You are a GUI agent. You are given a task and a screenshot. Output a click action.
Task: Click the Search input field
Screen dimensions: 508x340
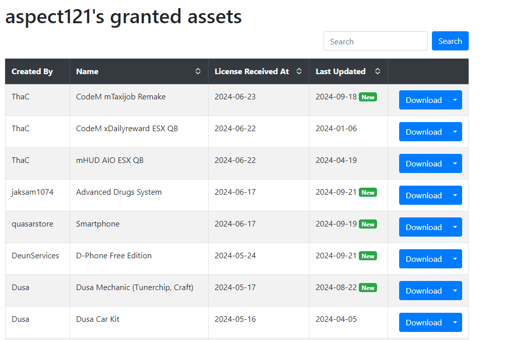375,41
